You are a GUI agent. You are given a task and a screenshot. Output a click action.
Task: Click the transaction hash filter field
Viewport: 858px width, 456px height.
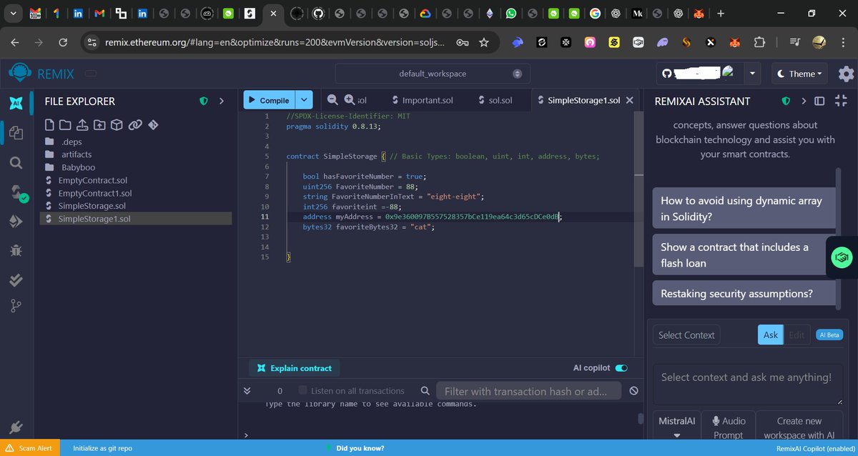528,391
